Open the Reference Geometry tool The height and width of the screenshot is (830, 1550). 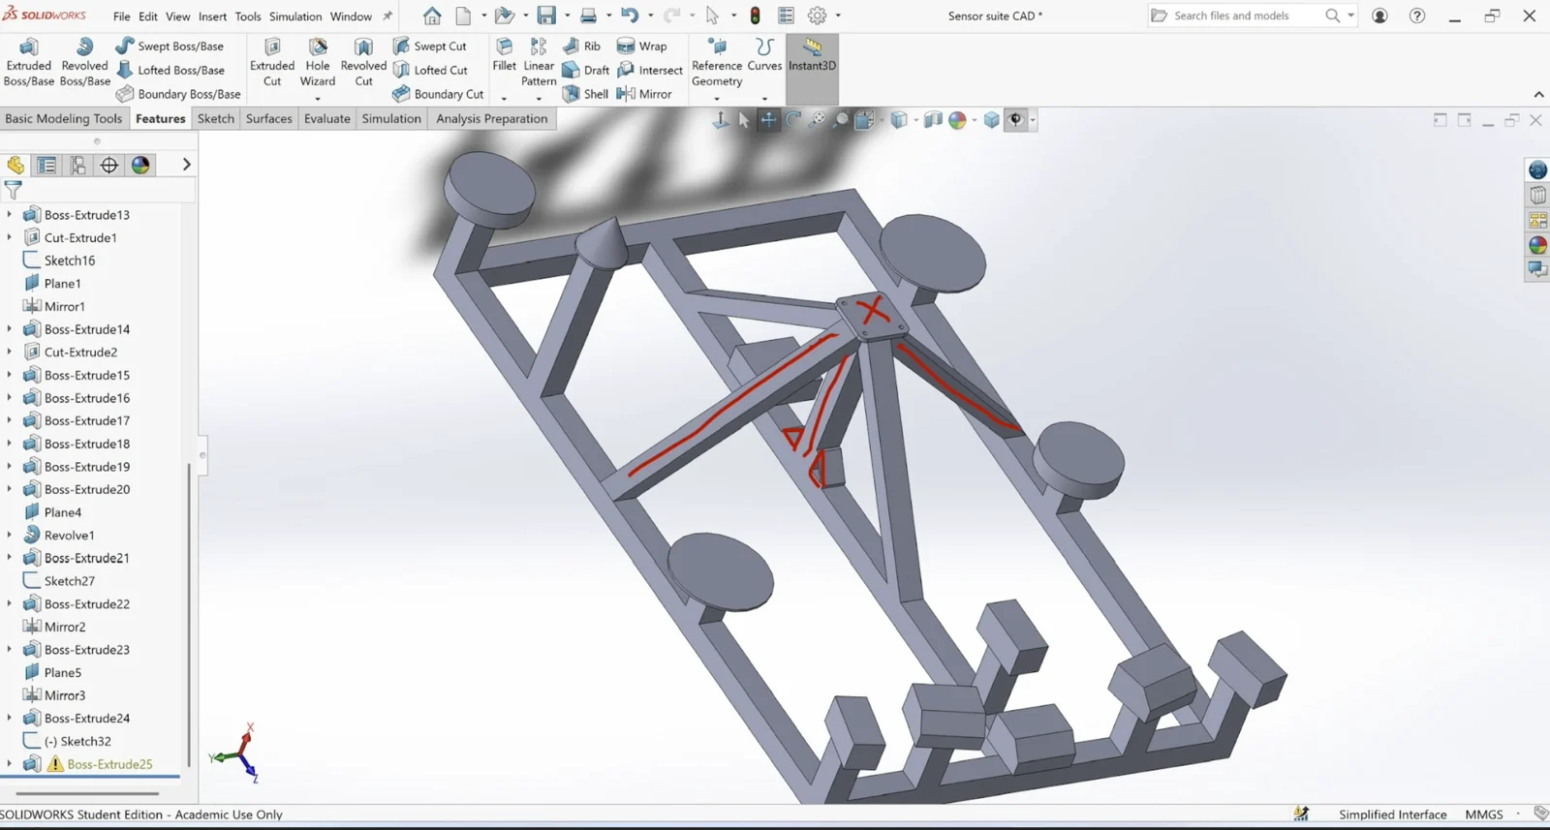click(717, 63)
